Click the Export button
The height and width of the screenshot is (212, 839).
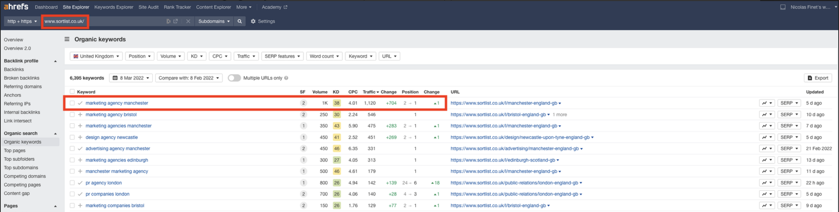[x=818, y=78]
